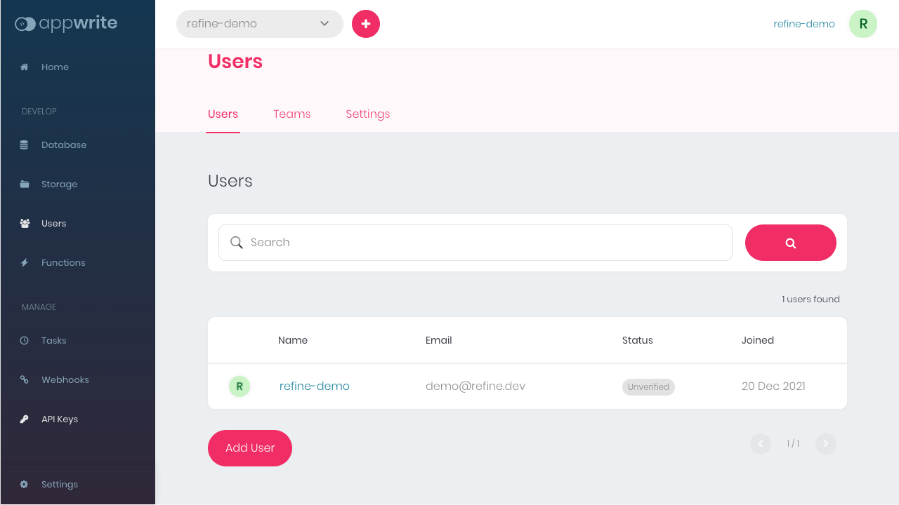Viewport: 899px width, 505px height.
Task: Open Tasks clock icon in sidebar
Action: pyautogui.click(x=25, y=341)
